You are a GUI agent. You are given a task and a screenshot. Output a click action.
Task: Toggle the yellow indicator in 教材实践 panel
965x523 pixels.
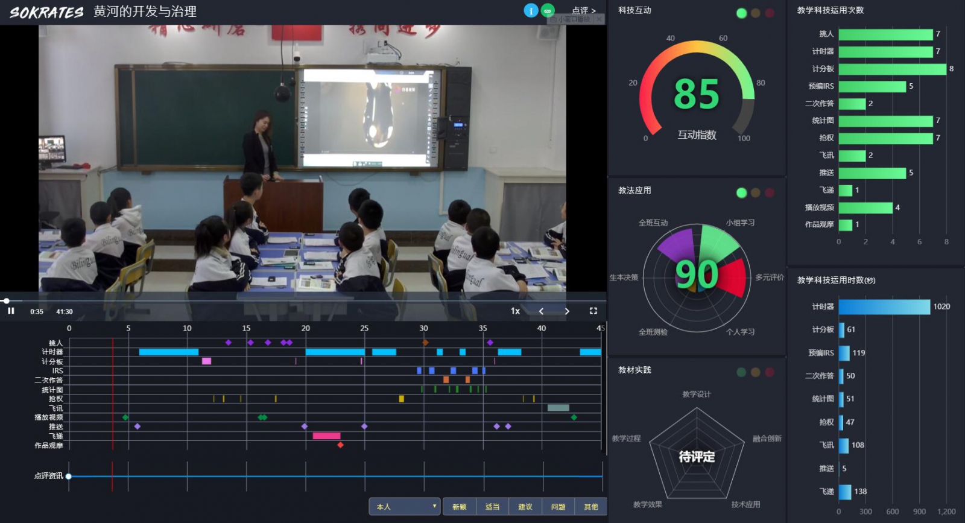(755, 372)
